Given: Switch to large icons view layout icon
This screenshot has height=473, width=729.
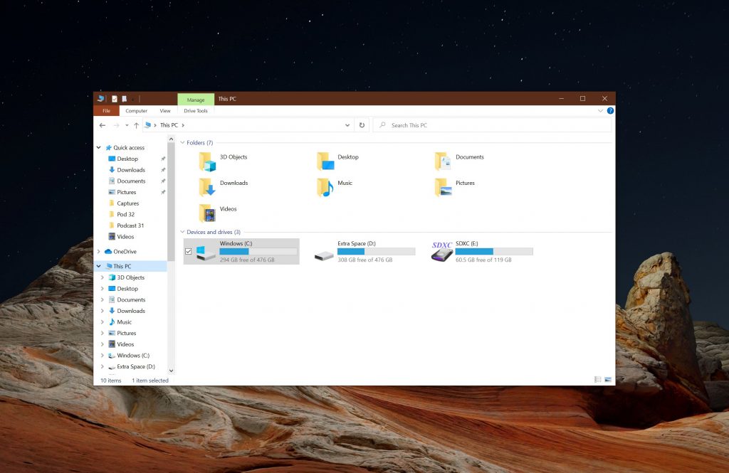Looking at the screenshot, I should (608, 380).
